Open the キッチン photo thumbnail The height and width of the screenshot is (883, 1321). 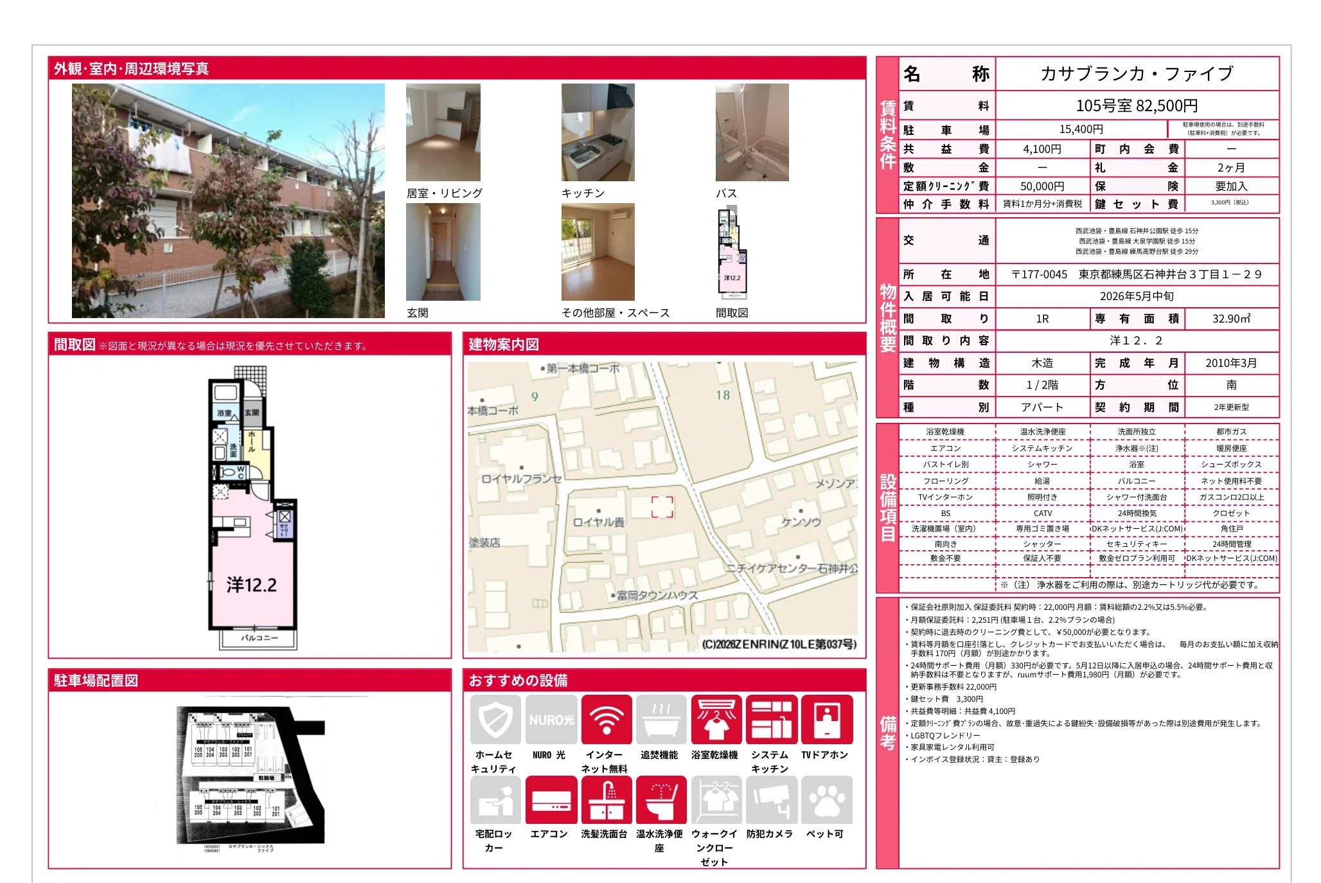(598, 132)
